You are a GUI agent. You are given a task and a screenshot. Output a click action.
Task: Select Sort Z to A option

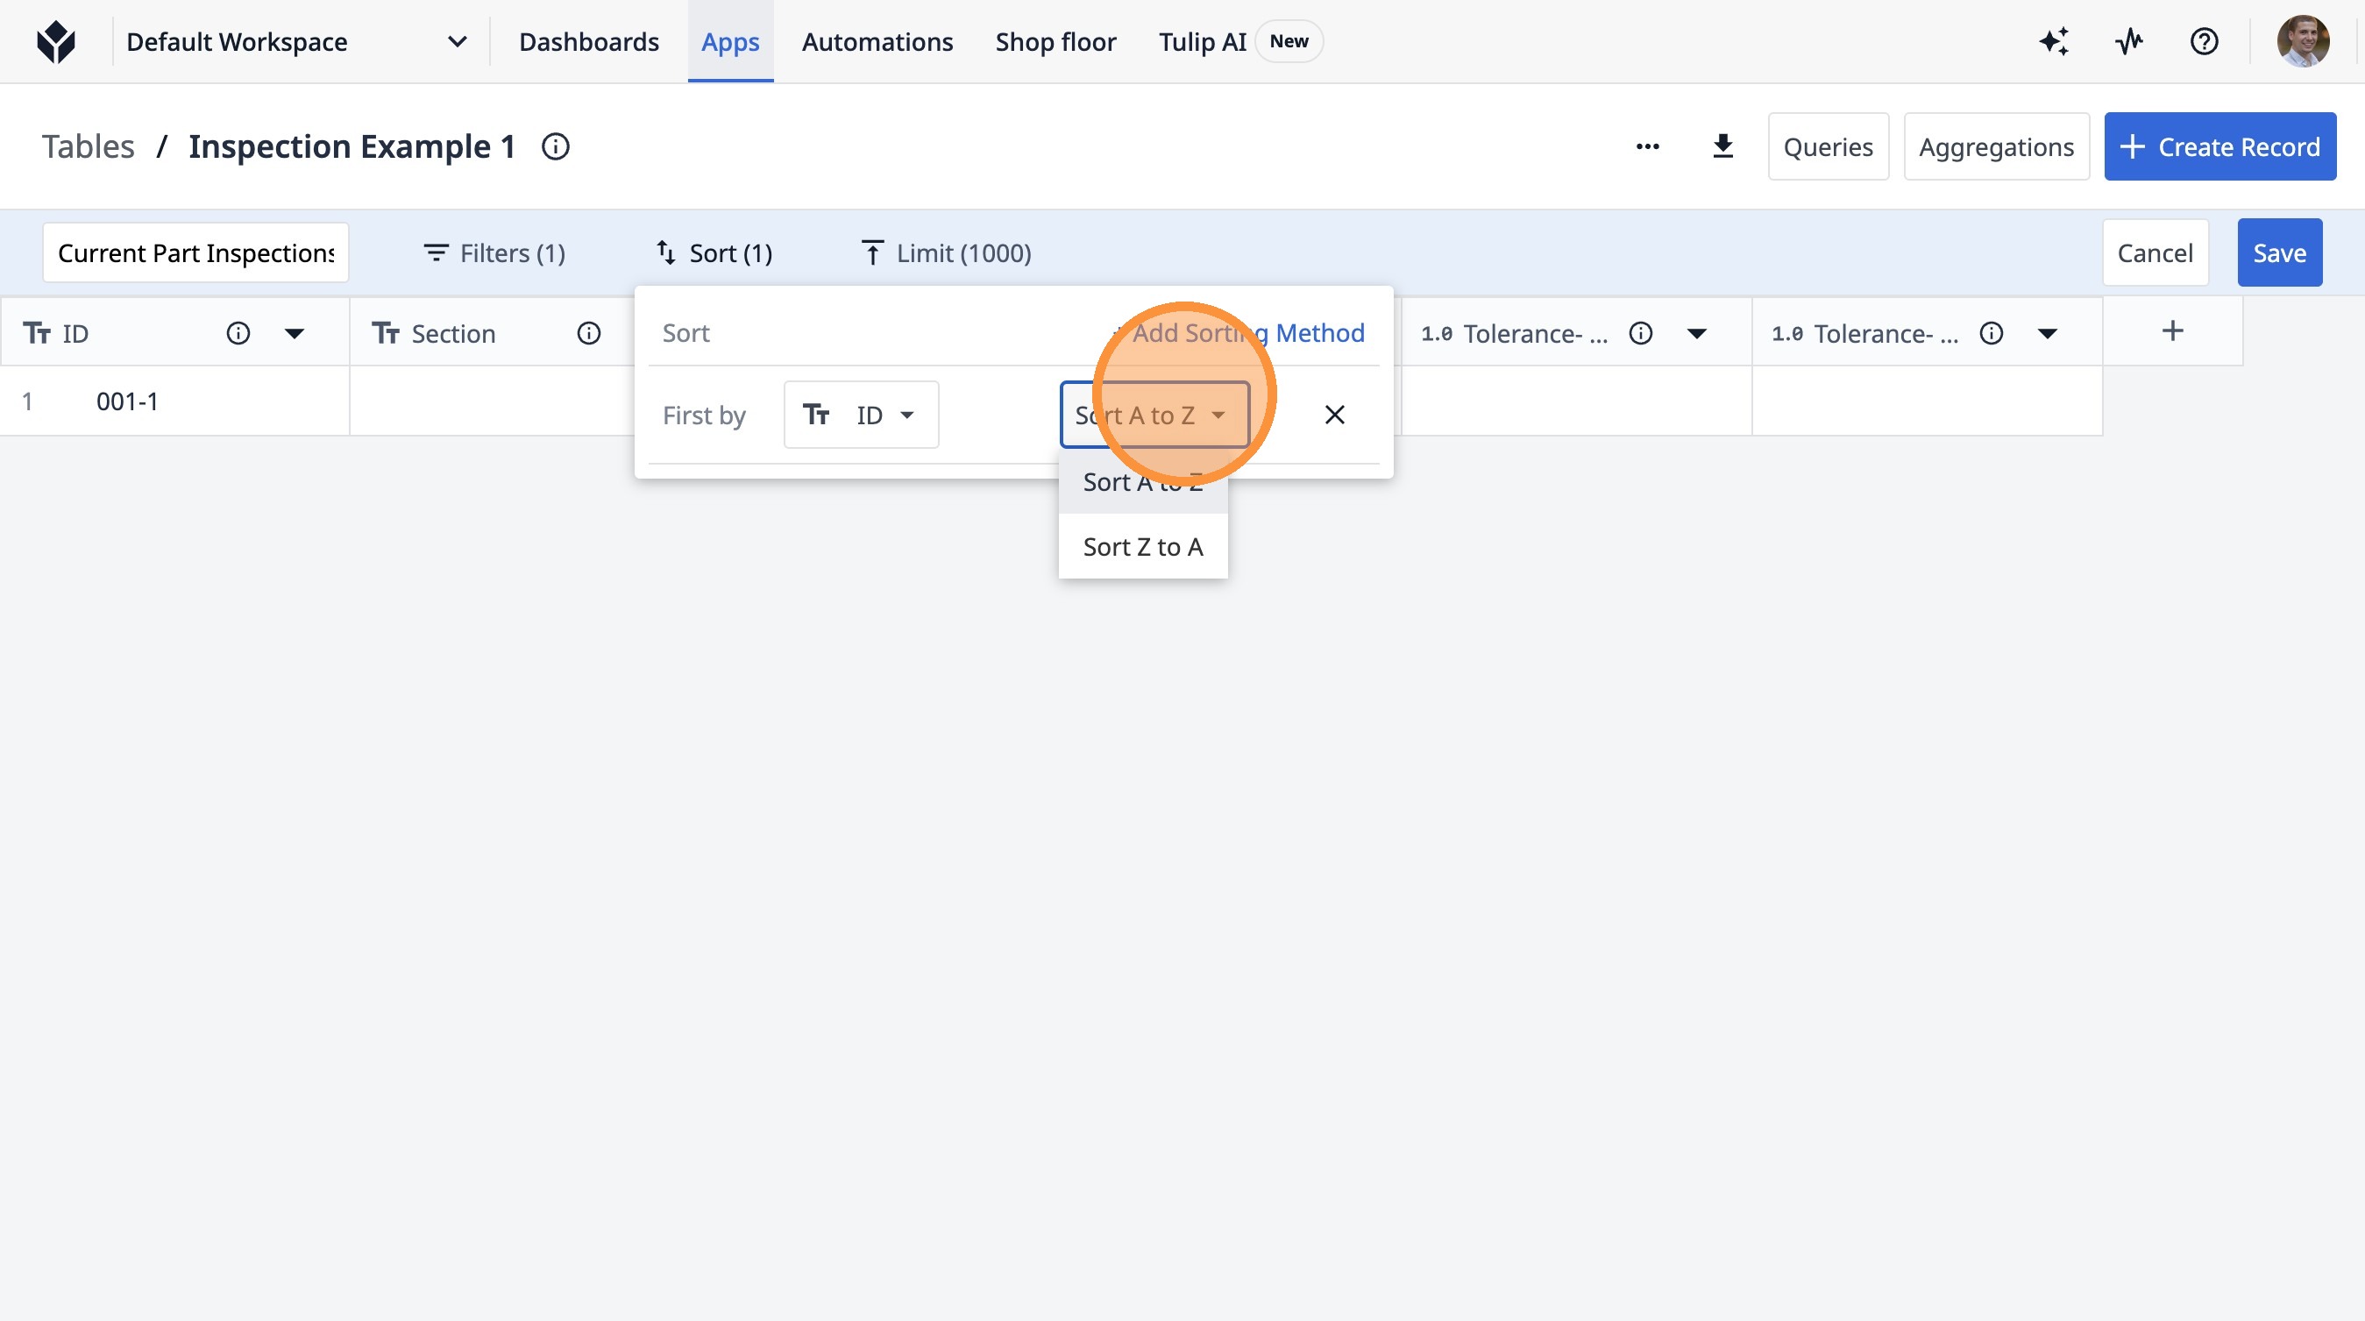click(x=1142, y=547)
